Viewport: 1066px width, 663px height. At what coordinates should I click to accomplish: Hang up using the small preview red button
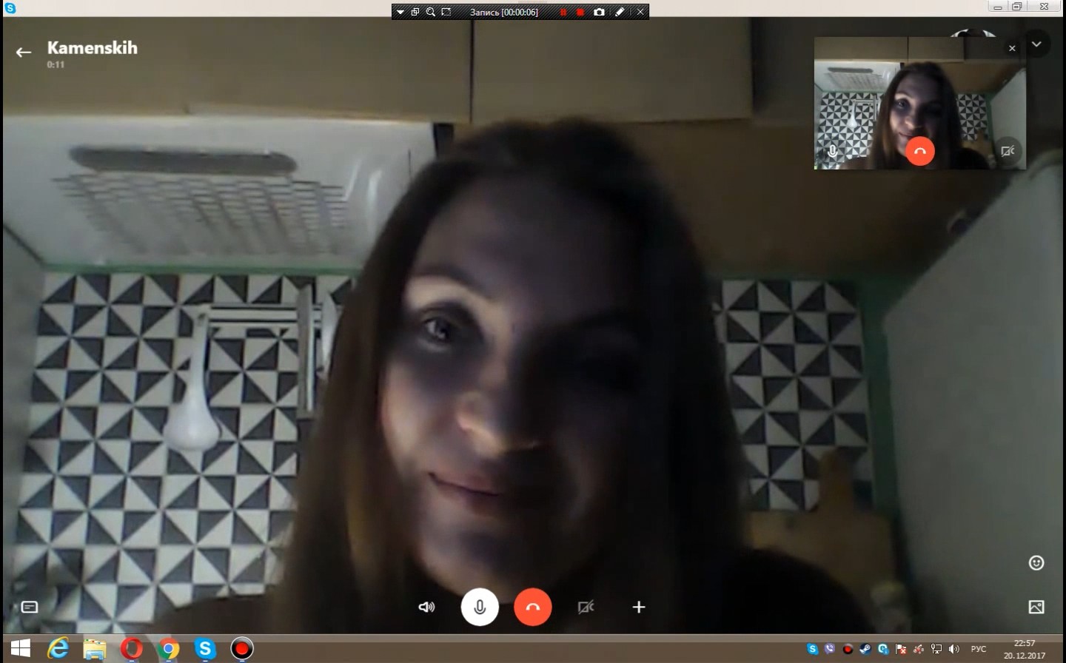click(x=920, y=151)
